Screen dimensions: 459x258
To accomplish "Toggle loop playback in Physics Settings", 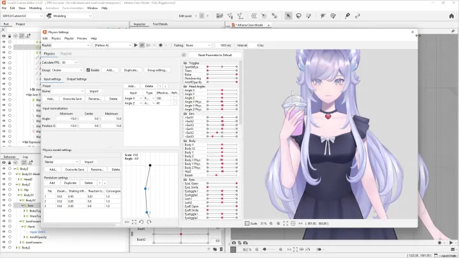I will (142, 45).
